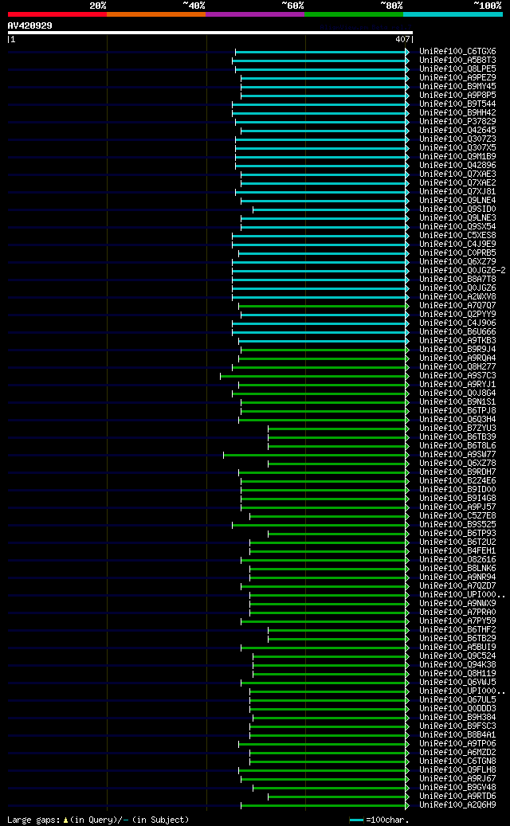
Task: Click the green alignment bar for UniRef100_B9S525
Action: coord(320,525)
